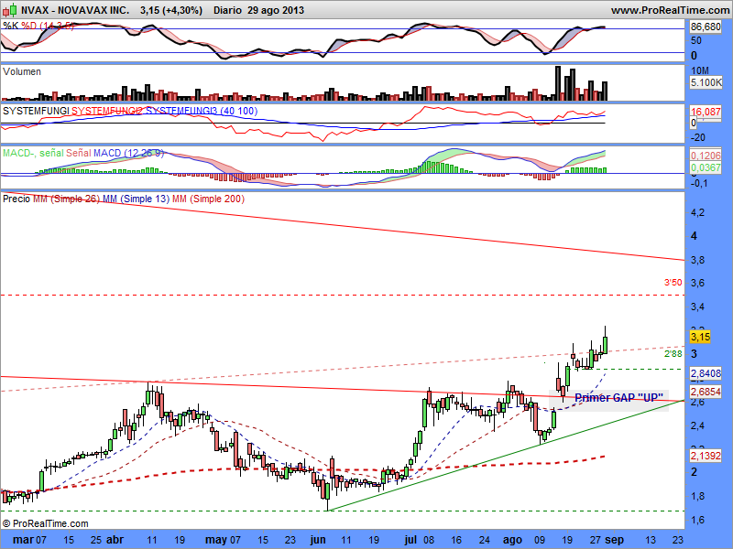Click the 2,1392 MM200 value tag

click(x=706, y=455)
